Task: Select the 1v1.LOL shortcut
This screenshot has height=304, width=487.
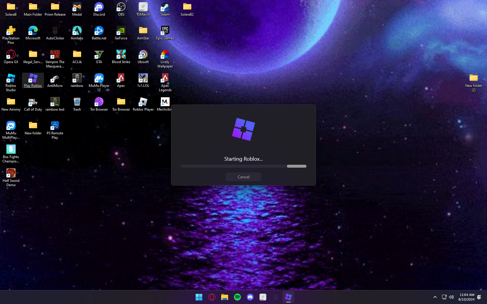Action: click(143, 80)
